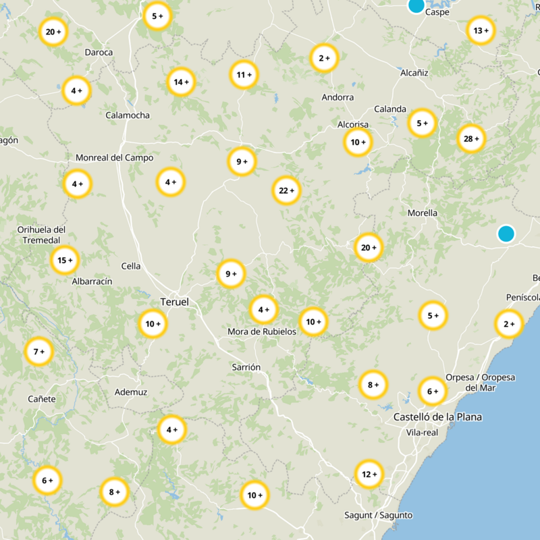This screenshot has height=540, width=540.
Task: Select the blue marker east of Morella
Action: coord(506,234)
